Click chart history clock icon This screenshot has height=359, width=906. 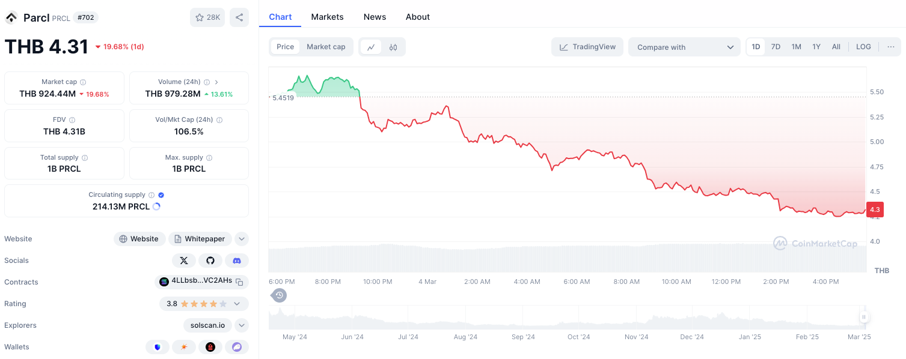point(280,295)
